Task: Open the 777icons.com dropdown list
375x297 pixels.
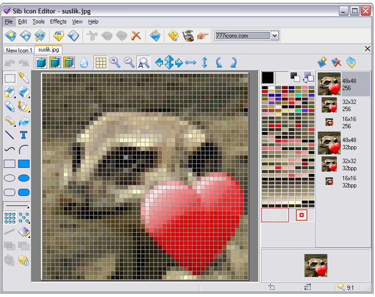Action: click(275, 36)
